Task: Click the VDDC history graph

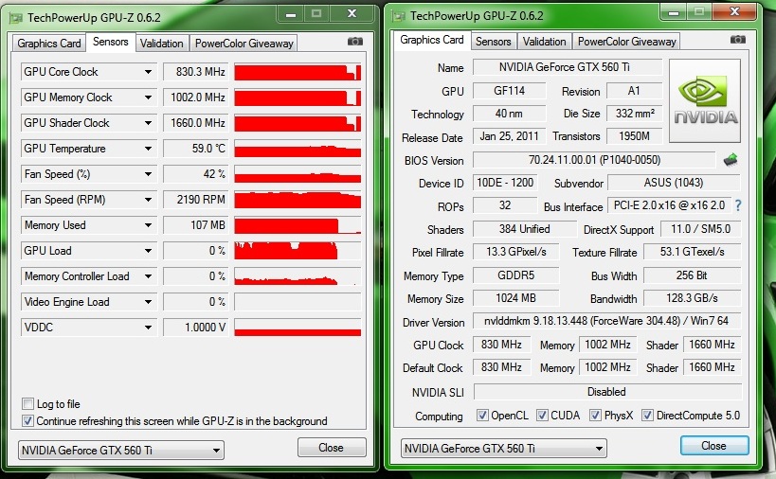Action: tap(298, 328)
